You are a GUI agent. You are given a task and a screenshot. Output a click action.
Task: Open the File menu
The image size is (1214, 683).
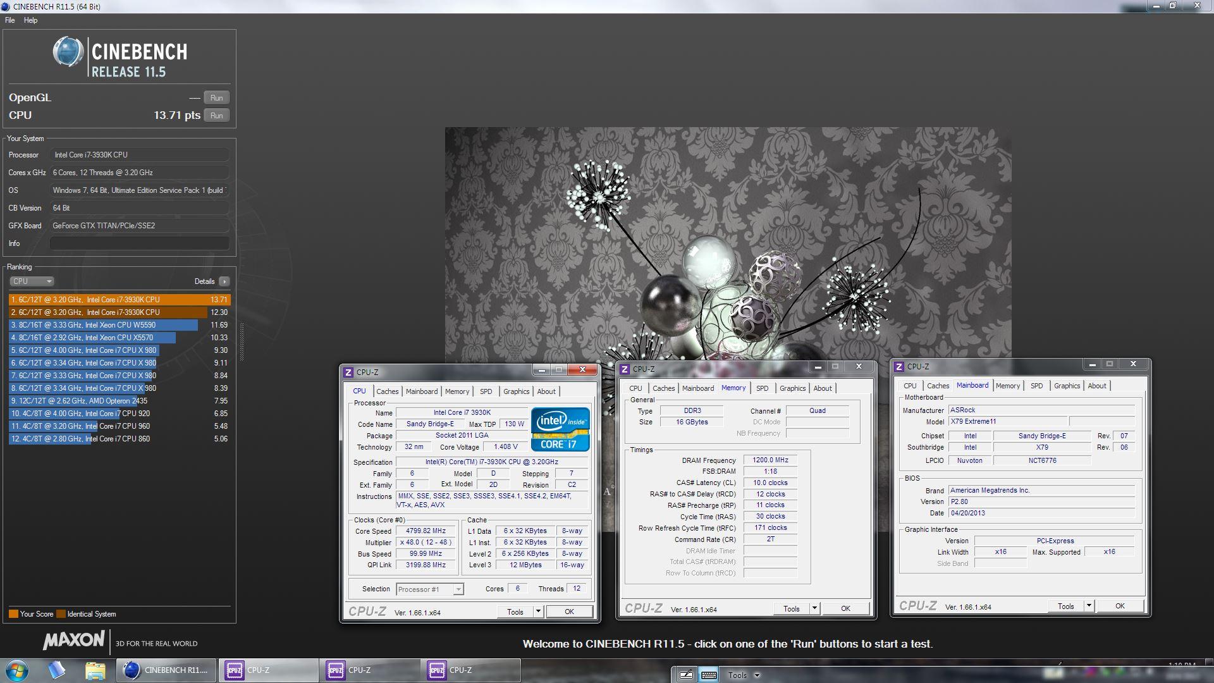[9, 20]
